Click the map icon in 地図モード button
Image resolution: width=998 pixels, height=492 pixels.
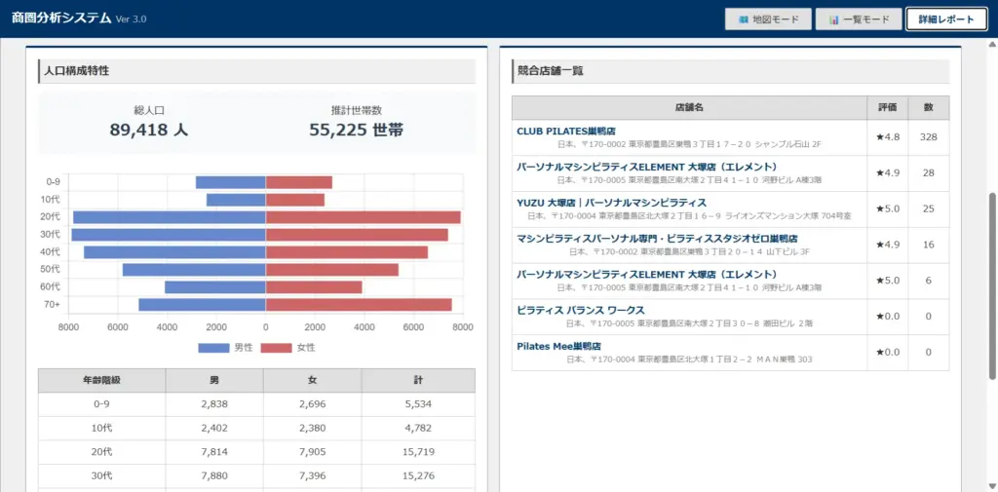743,19
